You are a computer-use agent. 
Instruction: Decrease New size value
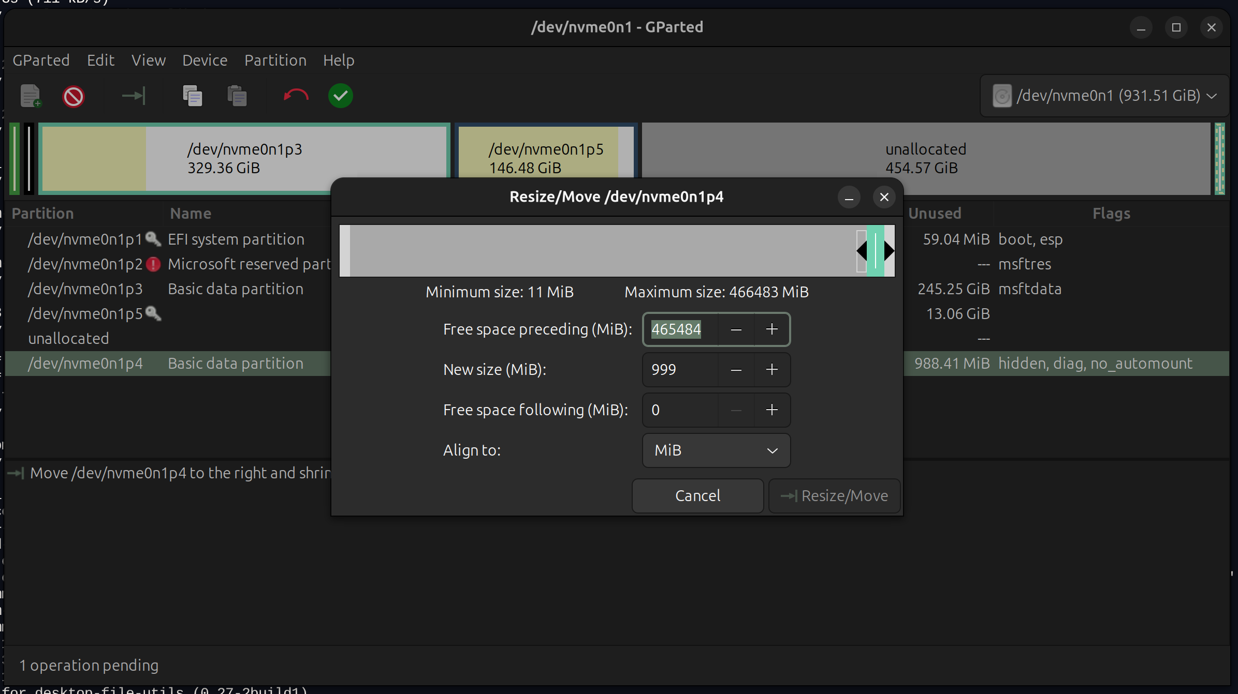point(736,370)
